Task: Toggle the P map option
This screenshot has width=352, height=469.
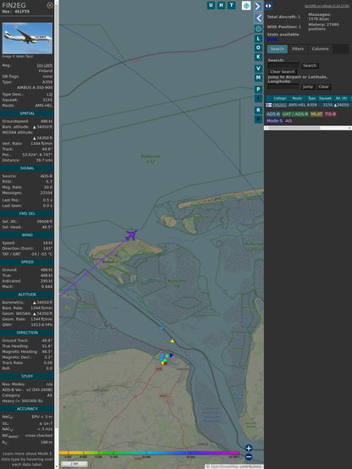Action: pyautogui.click(x=258, y=89)
